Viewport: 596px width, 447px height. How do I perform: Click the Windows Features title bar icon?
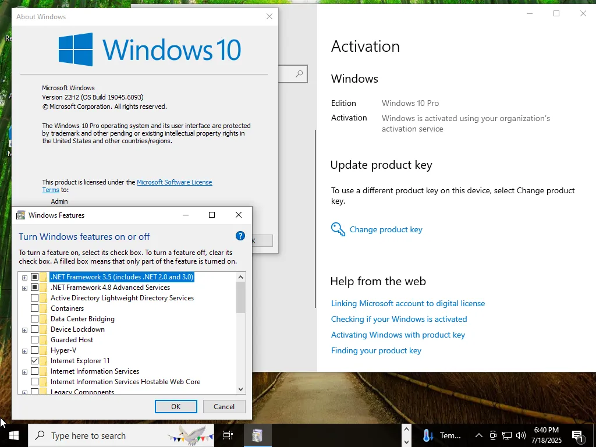[x=20, y=215]
